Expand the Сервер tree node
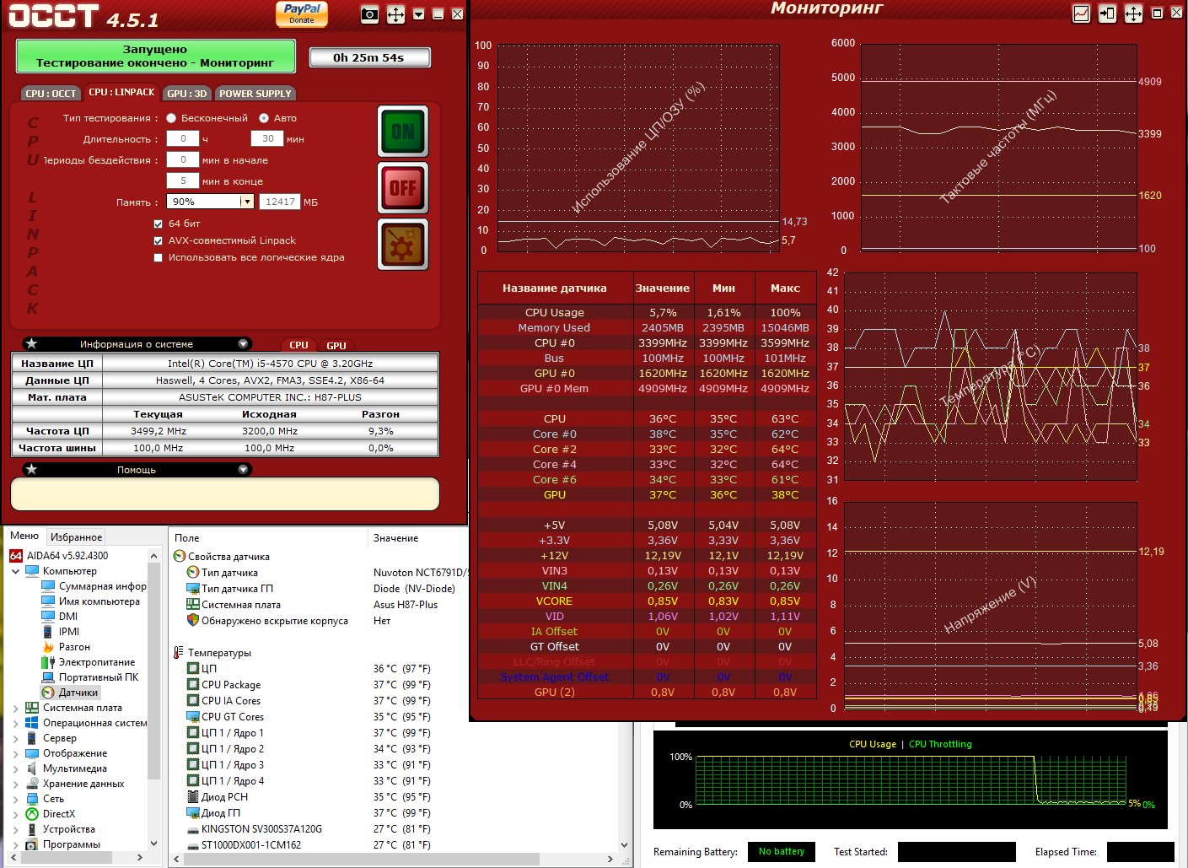Image resolution: width=1188 pixels, height=868 pixels. [16, 738]
